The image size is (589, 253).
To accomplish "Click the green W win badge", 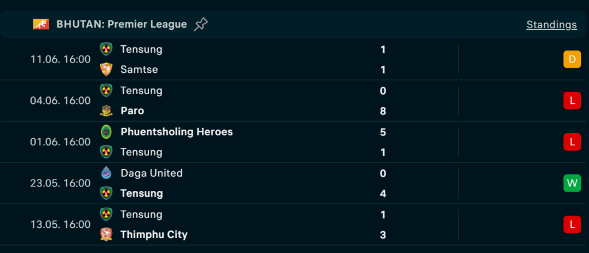I will [x=572, y=183].
